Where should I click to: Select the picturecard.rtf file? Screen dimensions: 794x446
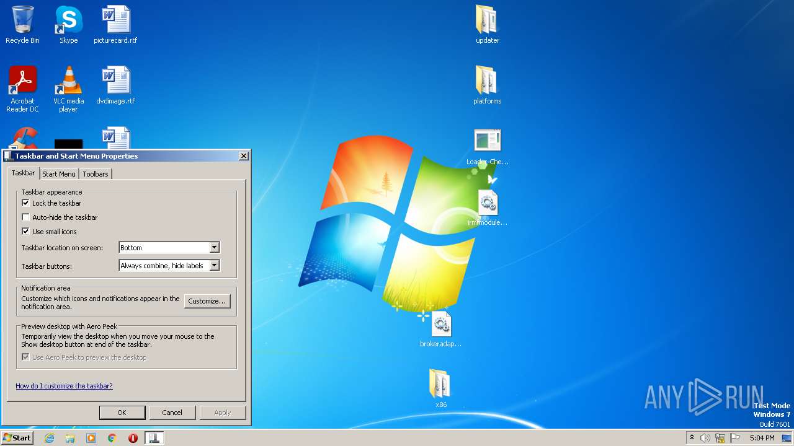point(115,25)
